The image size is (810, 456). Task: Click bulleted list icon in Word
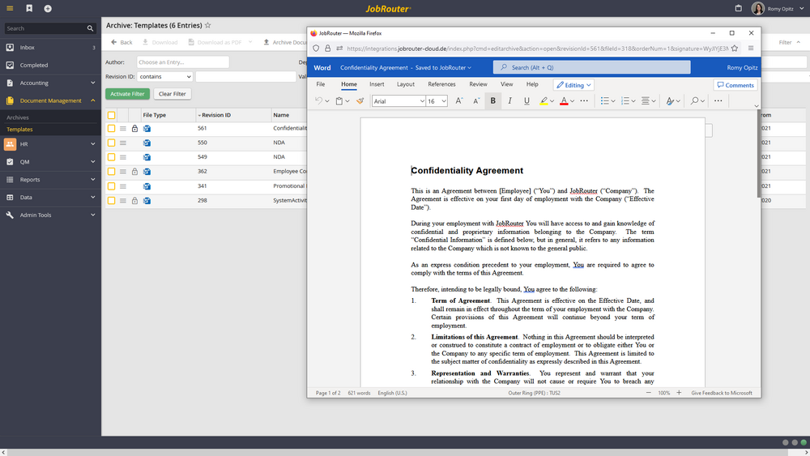[x=604, y=100]
